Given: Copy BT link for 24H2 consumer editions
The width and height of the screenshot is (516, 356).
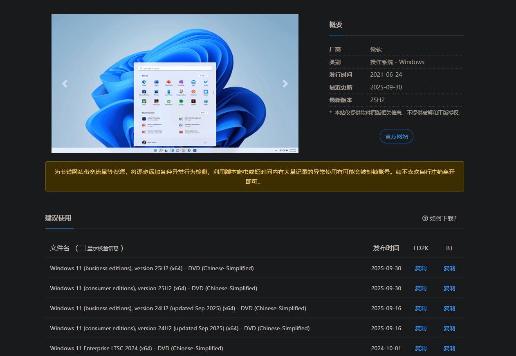Looking at the screenshot, I should [449, 328].
